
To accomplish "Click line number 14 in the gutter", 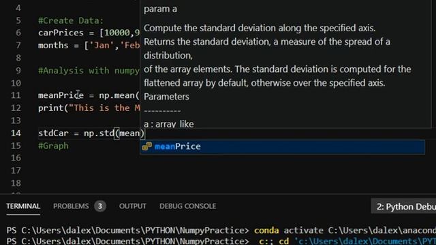I will point(16,133).
